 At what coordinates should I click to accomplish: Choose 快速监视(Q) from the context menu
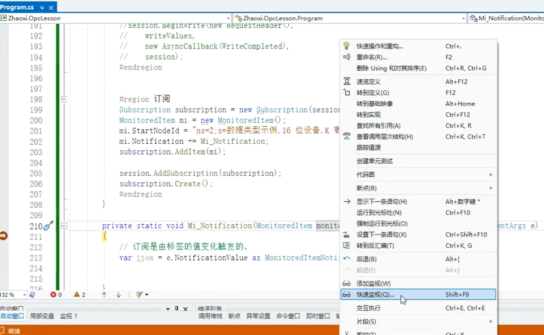click(x=375, y=295)
